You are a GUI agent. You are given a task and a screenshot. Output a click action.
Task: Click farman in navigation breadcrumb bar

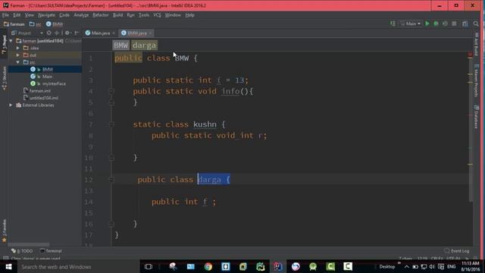coord(14,24)
